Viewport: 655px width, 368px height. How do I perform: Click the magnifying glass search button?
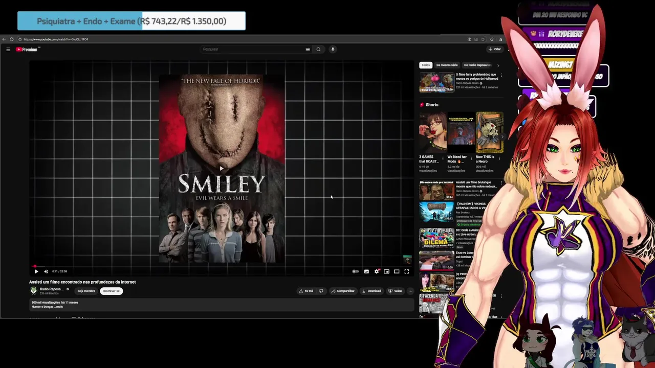pyautogui.click(x=318, y=49)
